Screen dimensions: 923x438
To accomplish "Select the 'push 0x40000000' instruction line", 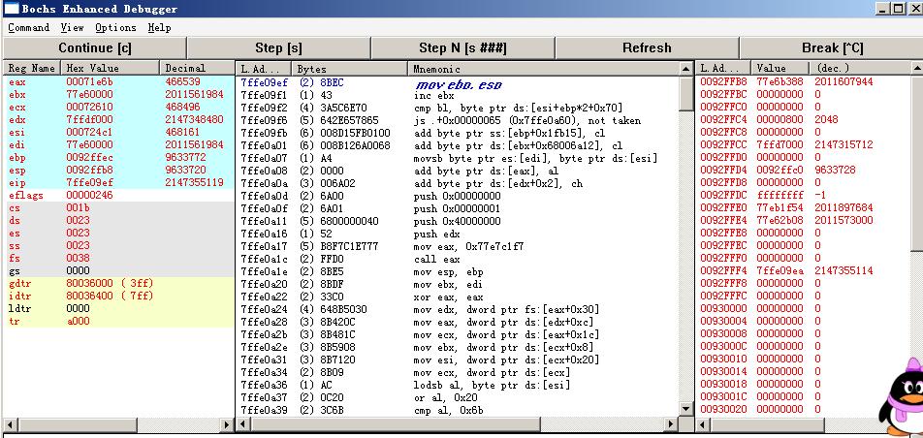I will pos(458,221).
